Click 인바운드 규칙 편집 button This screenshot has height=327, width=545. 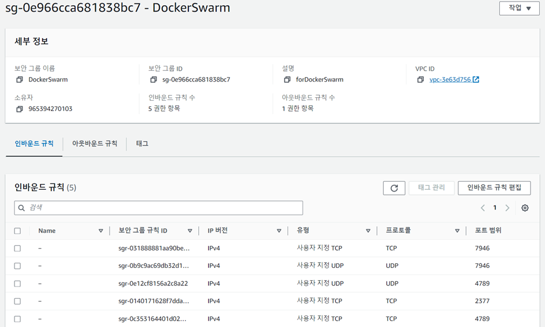coord(494,188)
